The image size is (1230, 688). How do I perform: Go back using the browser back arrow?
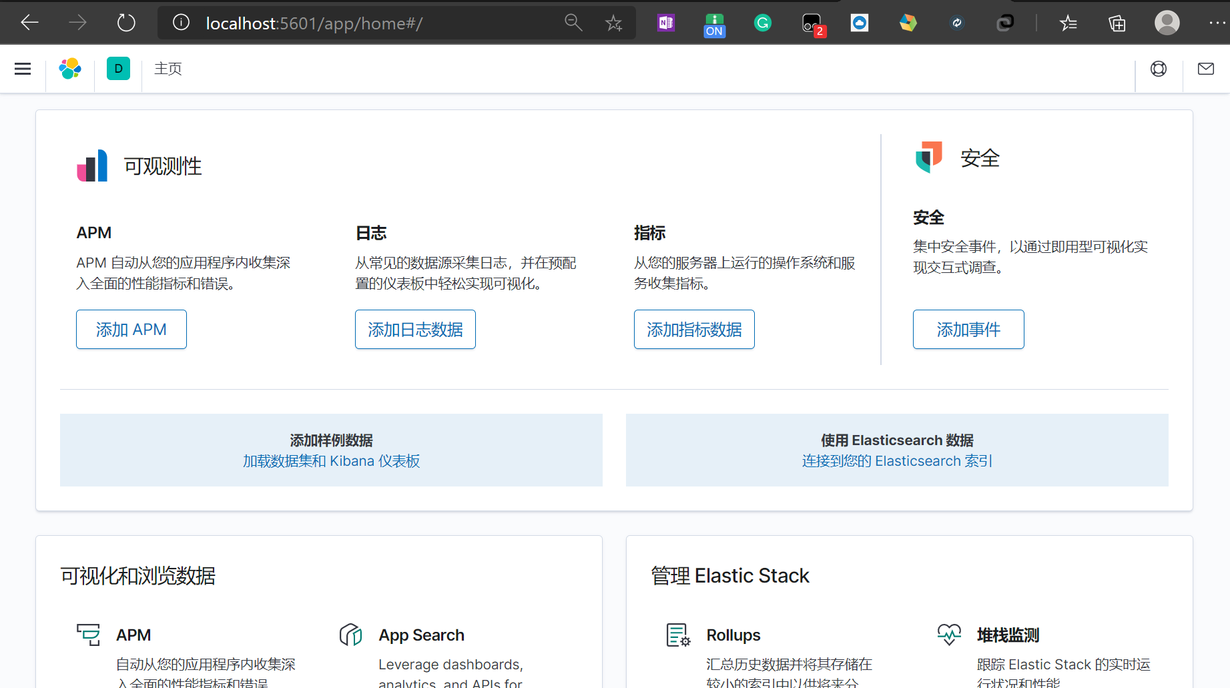point(30,23)
